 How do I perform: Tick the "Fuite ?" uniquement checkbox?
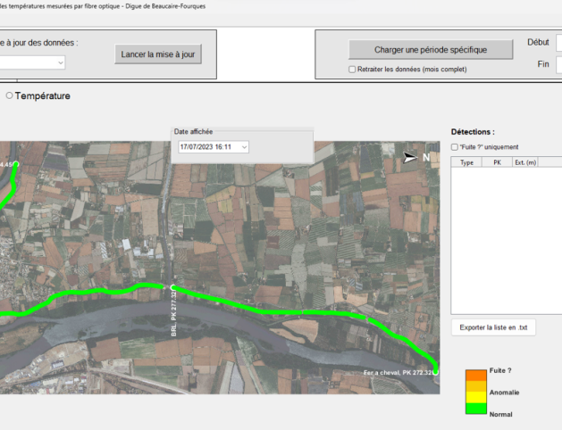[x=455, y=147]
